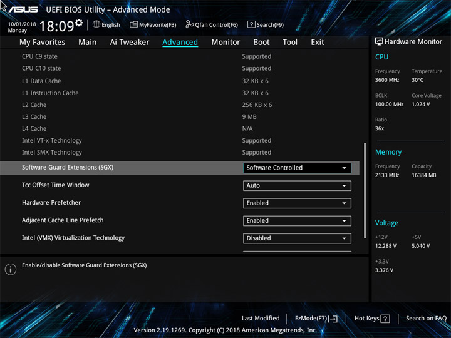
Task: Open the Hardware Prefetcher dropdown
Action: point(297,203)
